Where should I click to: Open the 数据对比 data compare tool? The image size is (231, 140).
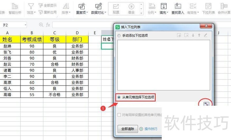(98, 9)
